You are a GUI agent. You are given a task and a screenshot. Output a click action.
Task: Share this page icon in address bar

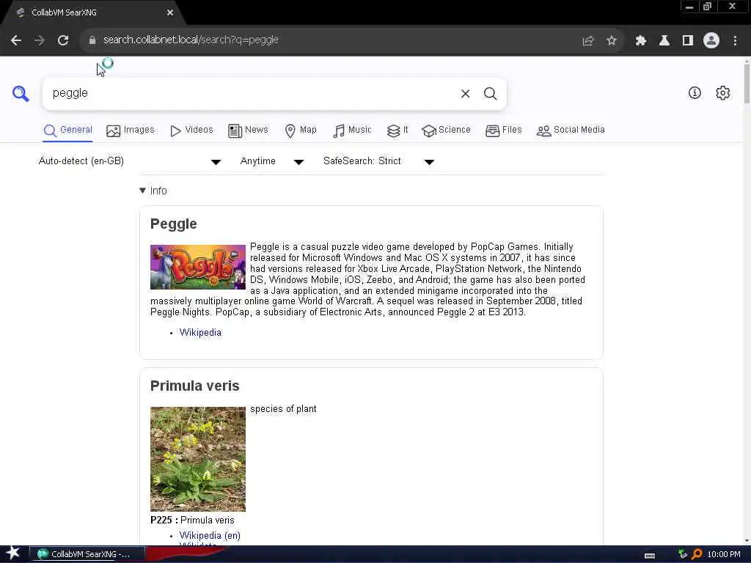[x=587, y=41]
